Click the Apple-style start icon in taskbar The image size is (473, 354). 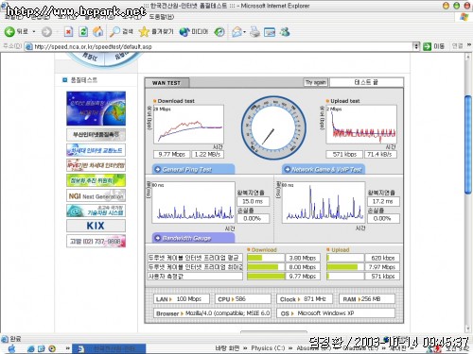[x=12, y=348]
